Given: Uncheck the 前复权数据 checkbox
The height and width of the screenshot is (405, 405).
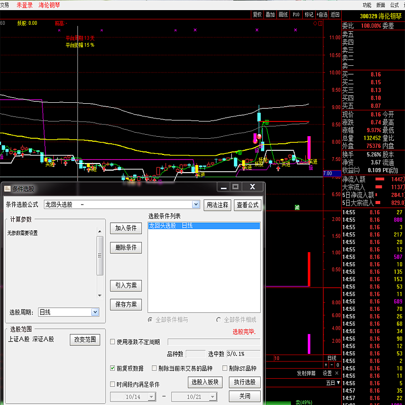Looking at the screenshot, I should point(113,368).
